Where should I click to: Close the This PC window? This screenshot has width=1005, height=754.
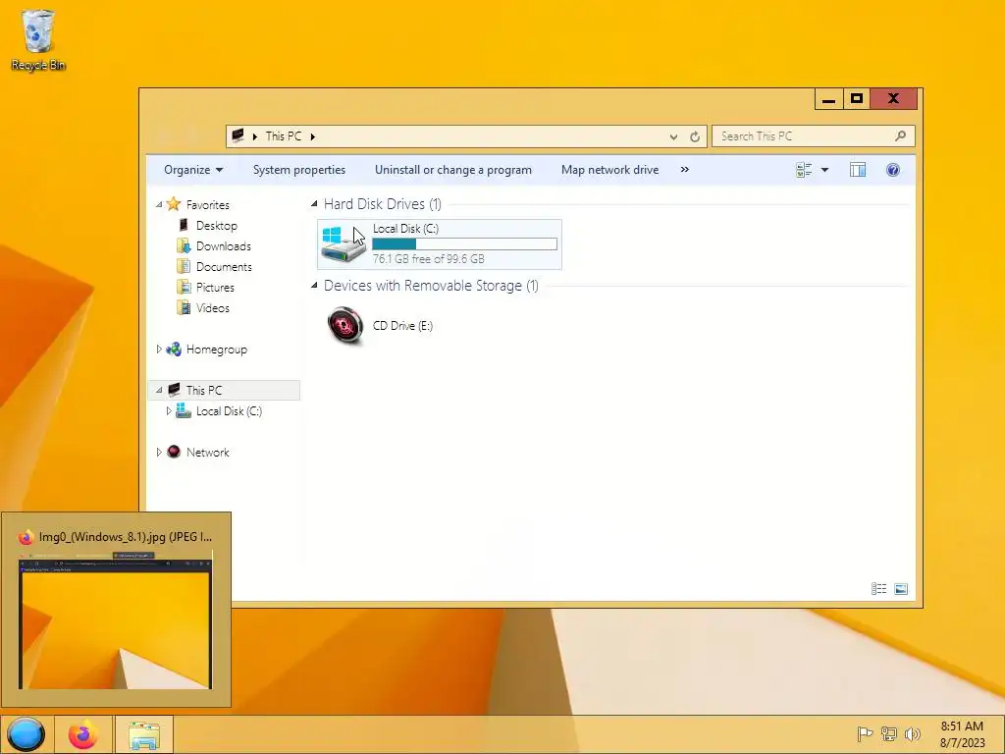894,99
